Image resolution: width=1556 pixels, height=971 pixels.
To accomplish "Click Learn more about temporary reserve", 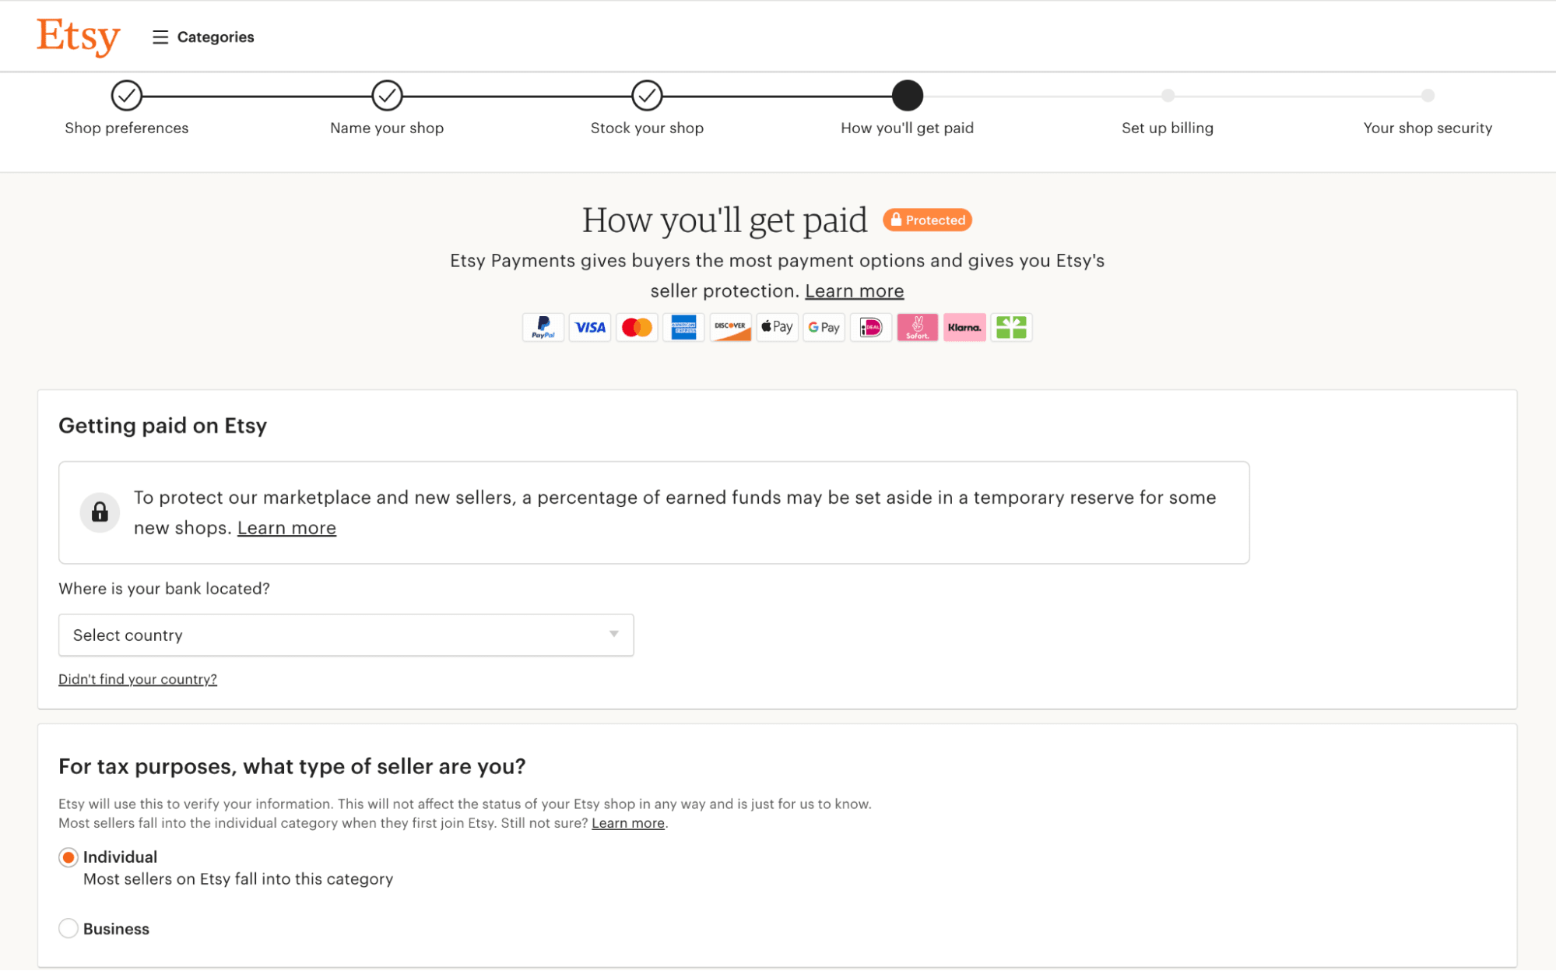I will (286, 528).
